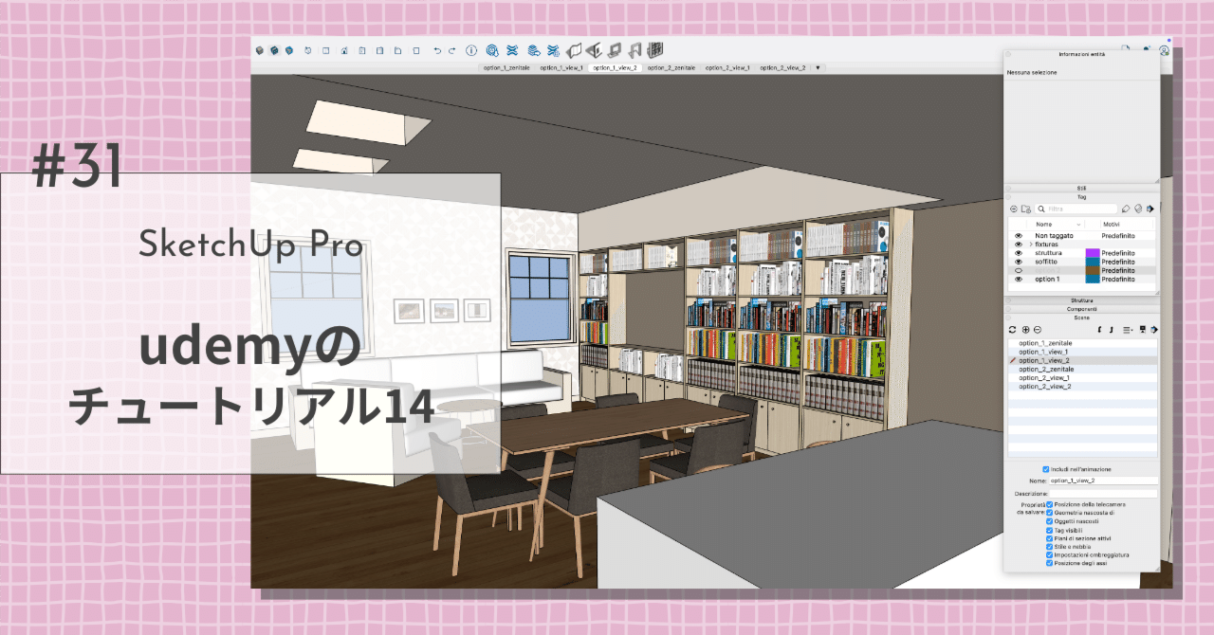
Task: Click the Undo icon in the toolbar
Action: coord(436,51)
